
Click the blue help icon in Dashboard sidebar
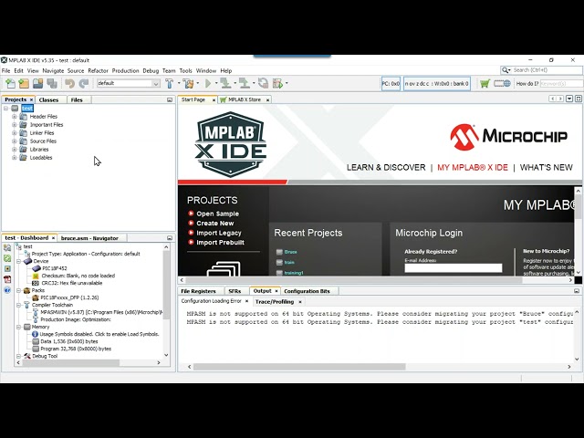click(x=7, y=290)
